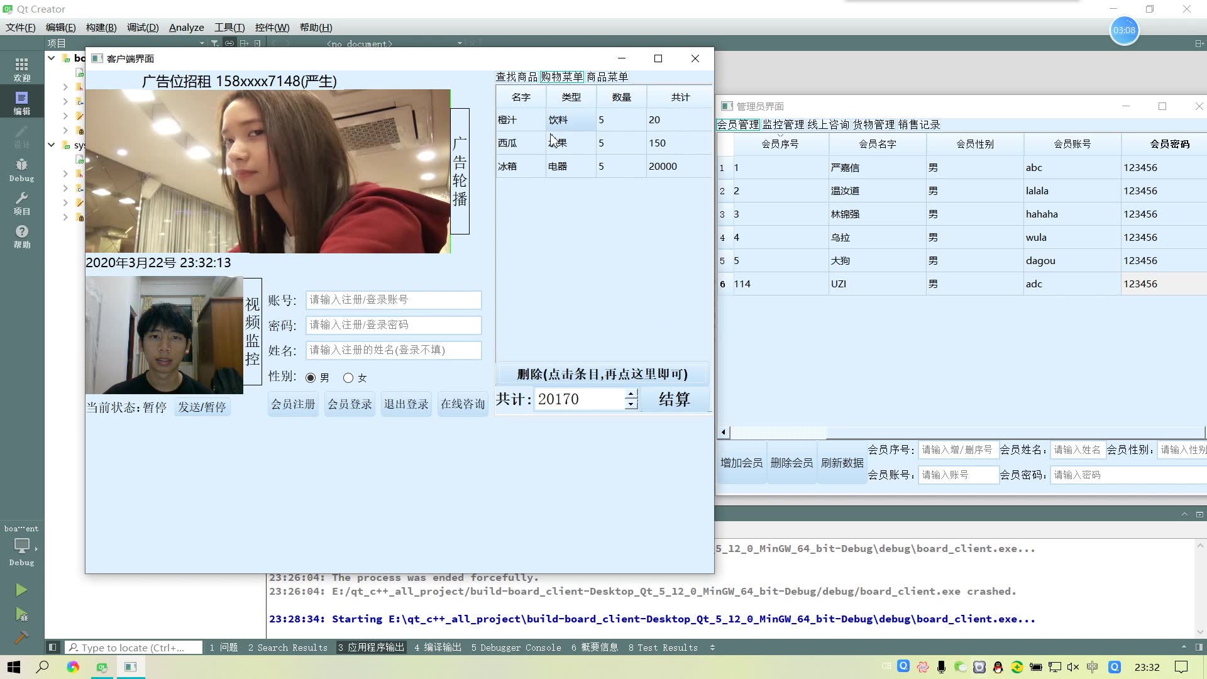
Task: Click the 密码 password input field
Action: [394, 325]
